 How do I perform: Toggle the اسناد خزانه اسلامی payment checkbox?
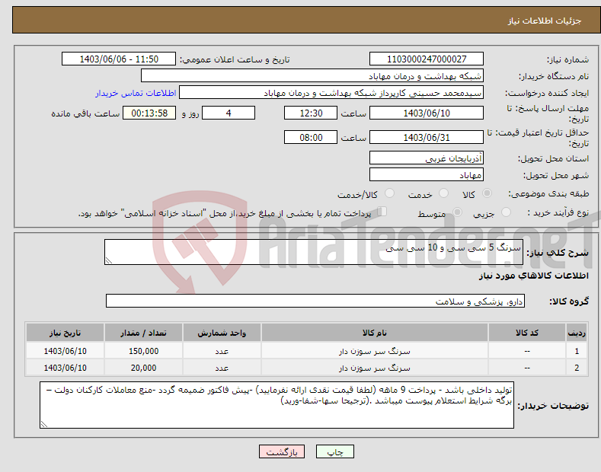click(382, 212)
